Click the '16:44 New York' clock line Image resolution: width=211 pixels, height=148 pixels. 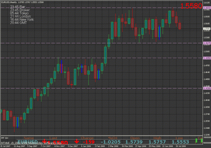tap(22, 20)
